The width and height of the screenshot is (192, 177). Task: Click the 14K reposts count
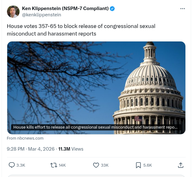[62, 165]
